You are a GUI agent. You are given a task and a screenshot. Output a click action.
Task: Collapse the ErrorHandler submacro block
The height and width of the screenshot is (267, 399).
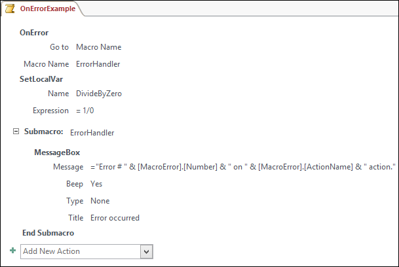[16, 132]
